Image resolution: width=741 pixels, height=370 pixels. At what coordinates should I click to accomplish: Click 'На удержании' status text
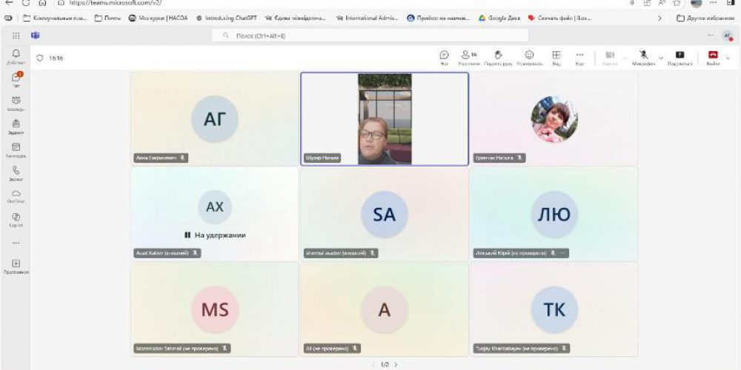[220, 235]
